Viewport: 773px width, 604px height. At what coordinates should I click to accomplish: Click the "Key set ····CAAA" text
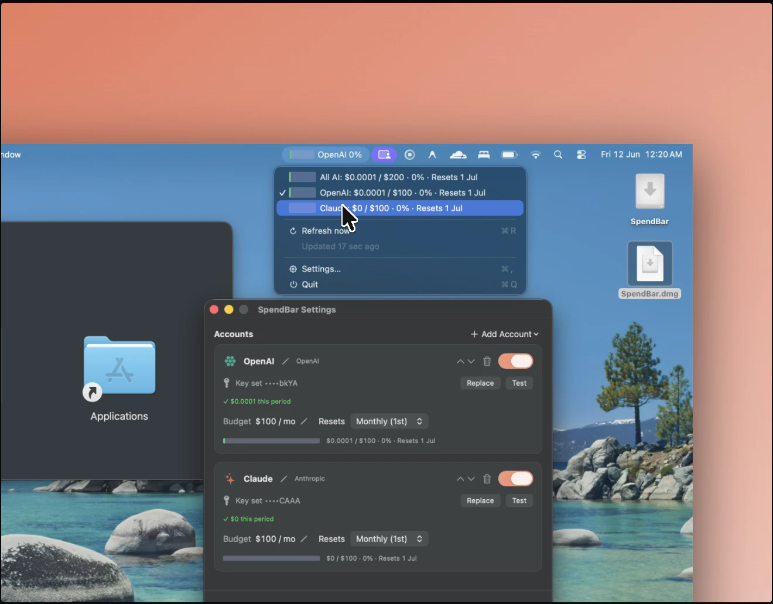[268, 501]
